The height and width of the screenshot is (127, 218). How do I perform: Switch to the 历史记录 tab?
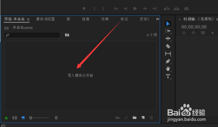pos(145,19)
